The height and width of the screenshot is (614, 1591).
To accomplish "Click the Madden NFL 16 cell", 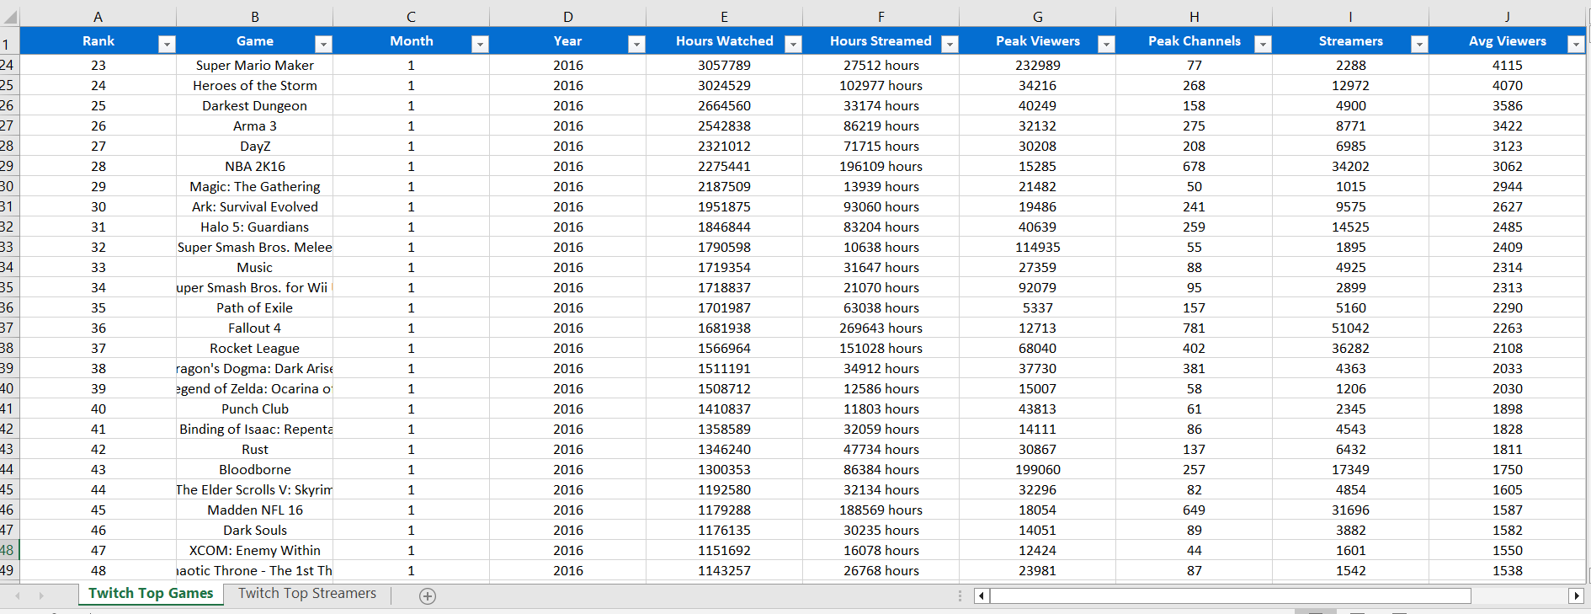I will click(254, 510).
